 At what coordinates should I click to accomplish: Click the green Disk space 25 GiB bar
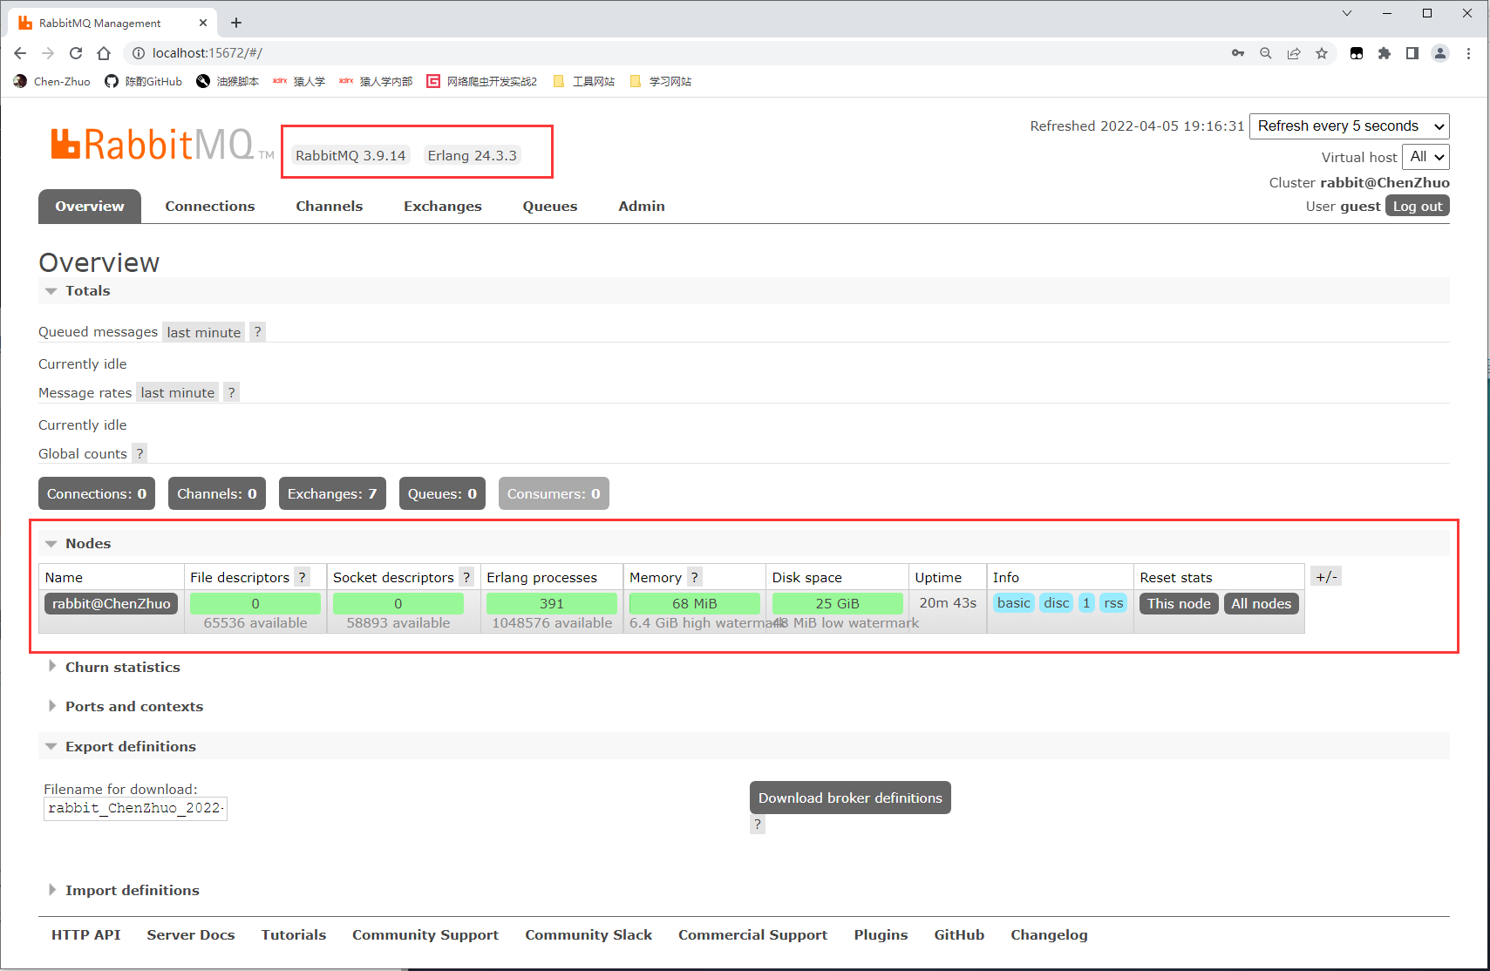[837, 603]
